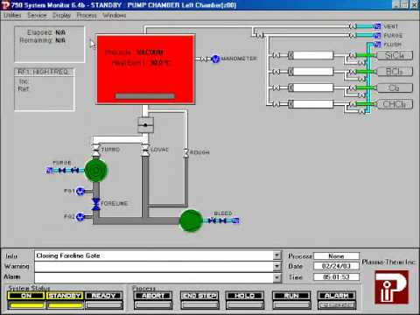Expand the Info message dropdown
Viewport: 420px width, 315px height.
click(276, 255)
